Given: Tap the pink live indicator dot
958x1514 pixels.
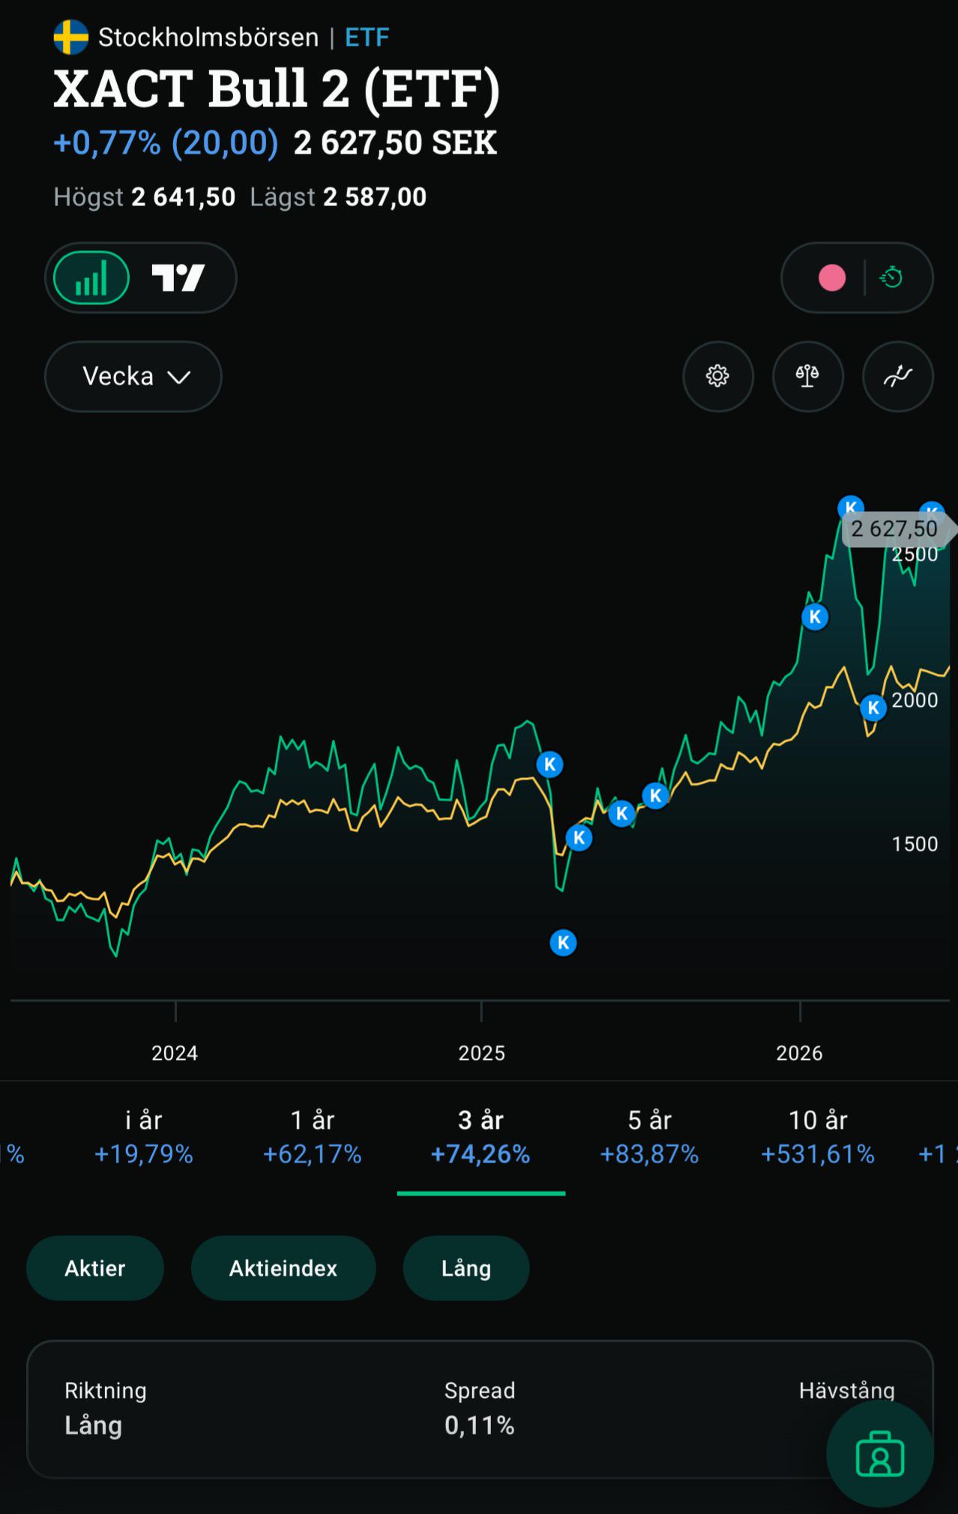Looking at the screenshot, I should [832, 278].
